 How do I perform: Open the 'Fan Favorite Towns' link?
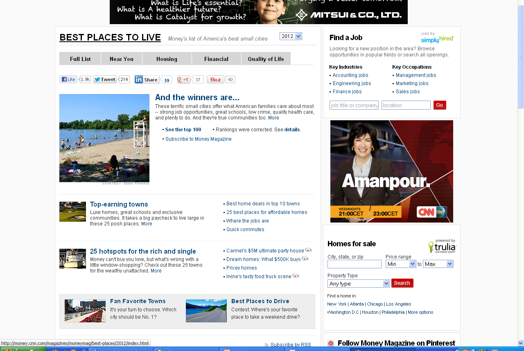[x=138, y=301]
